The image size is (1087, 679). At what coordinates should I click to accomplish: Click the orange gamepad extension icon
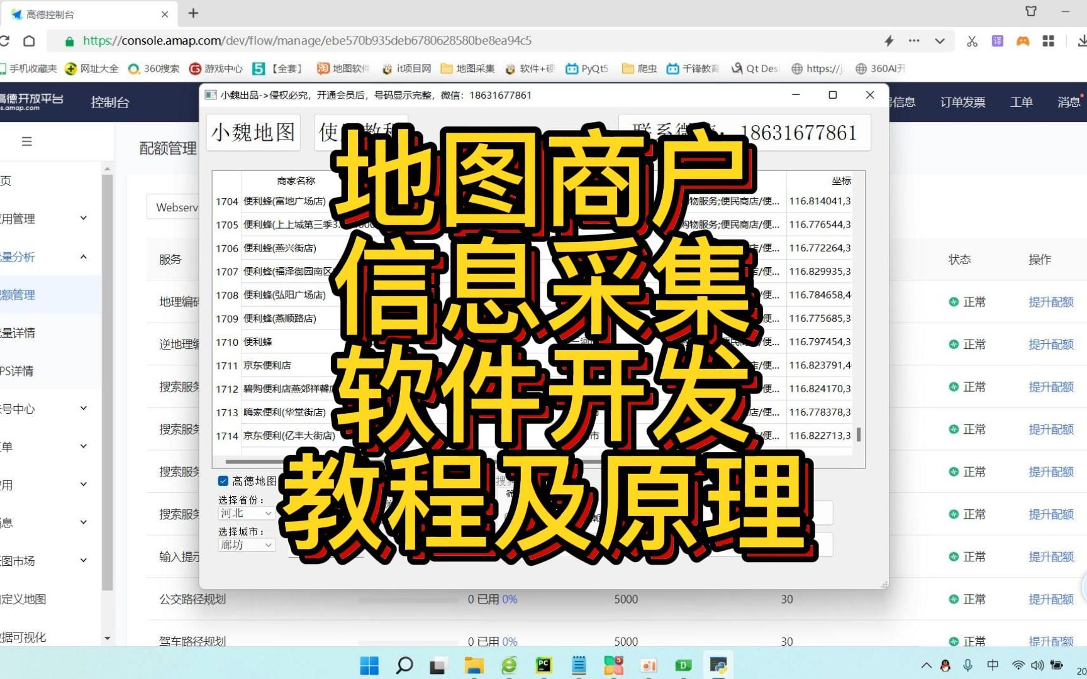[1023, 41]
